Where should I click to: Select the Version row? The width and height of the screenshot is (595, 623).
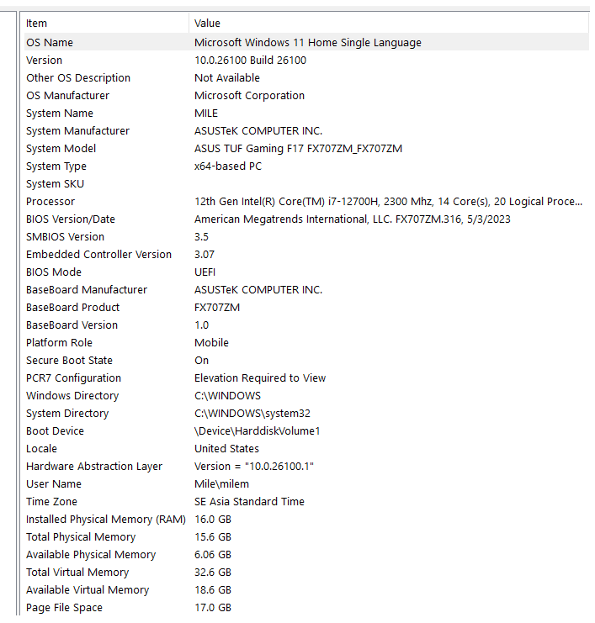click(x=306, y=60)
